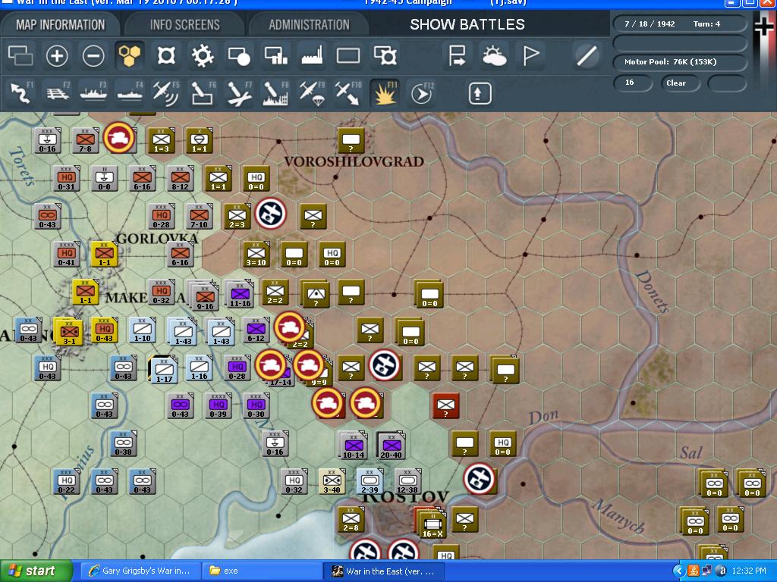Select F1 move mode arrow icon
The image size is (777, 582).
point(20,92)
